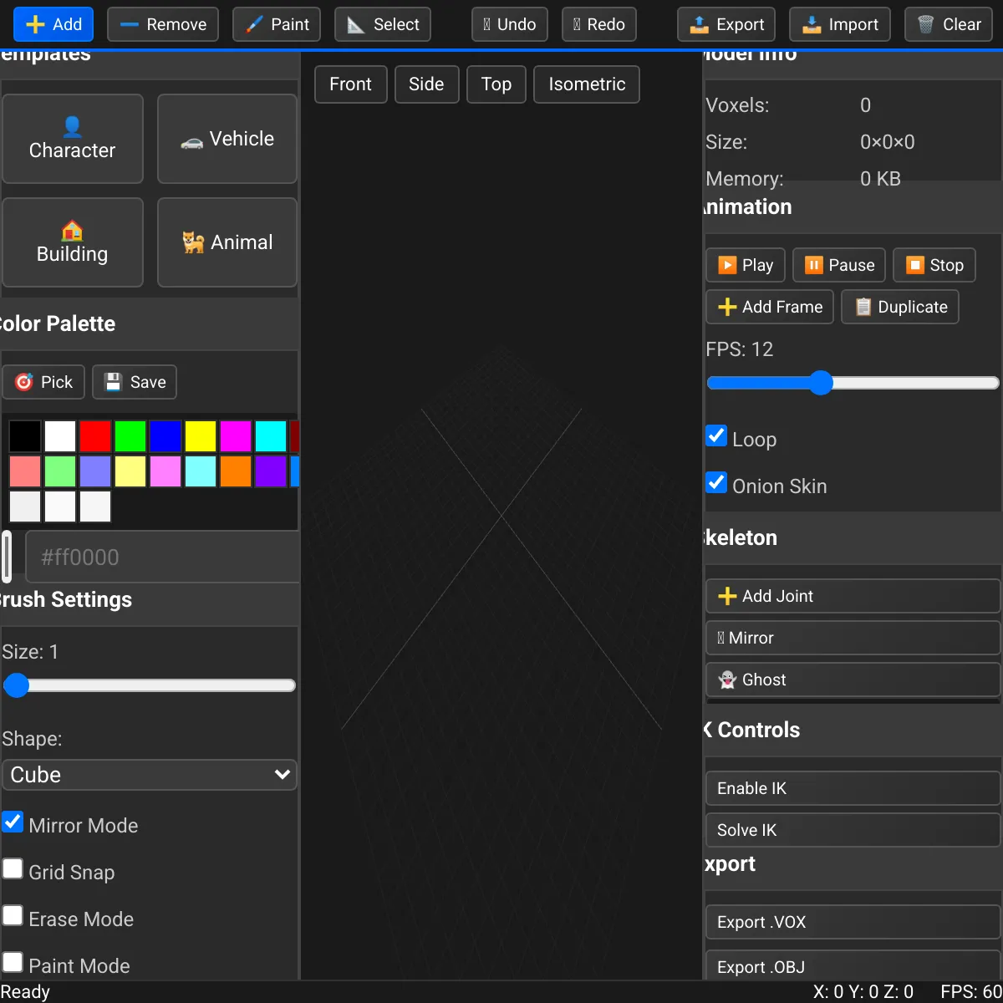The height and width of the screenshot is (1003, 1003).
Task: Click the hex color input field
Action: coord(163,558)
